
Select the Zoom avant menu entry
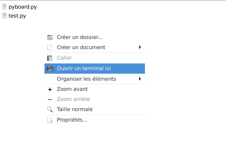(x=95, y=89)
